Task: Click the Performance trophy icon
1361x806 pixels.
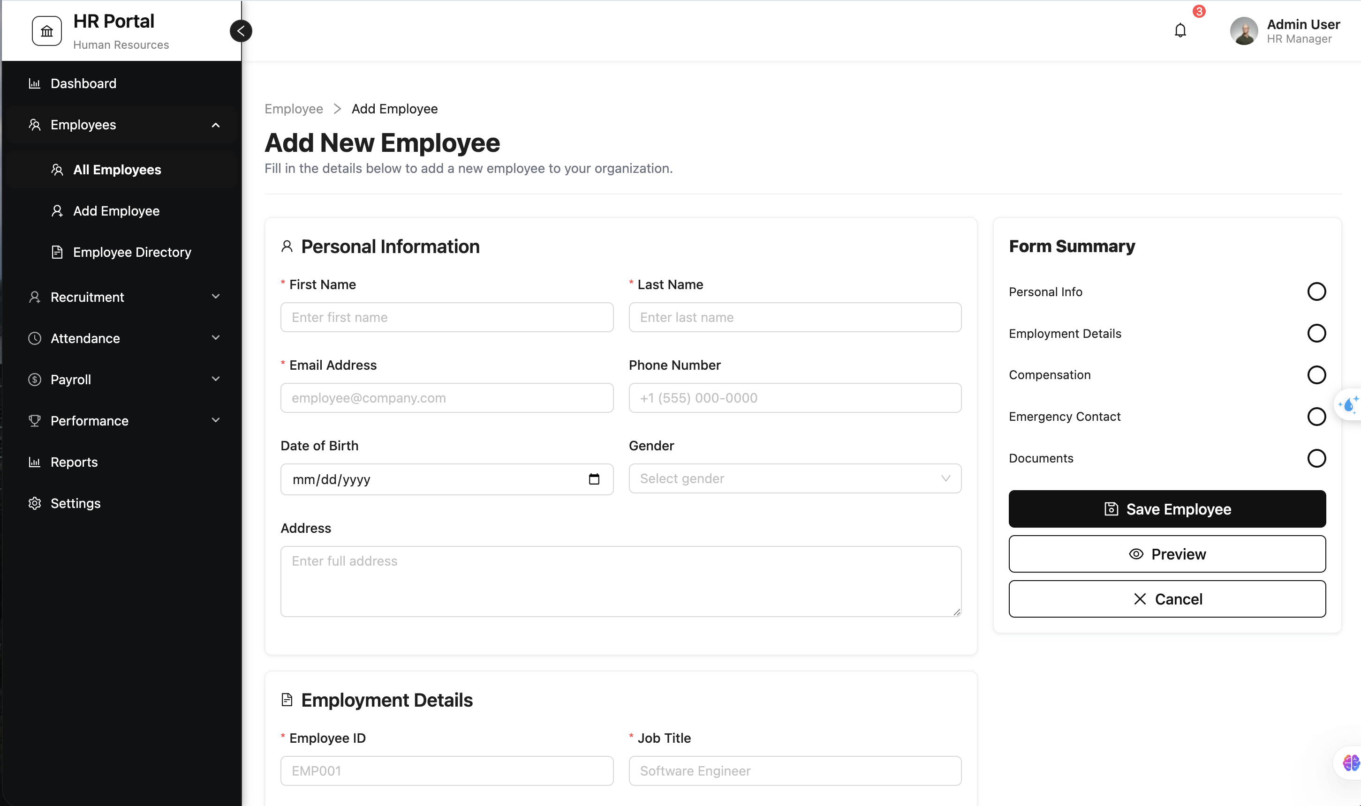Action: (35, 421)
